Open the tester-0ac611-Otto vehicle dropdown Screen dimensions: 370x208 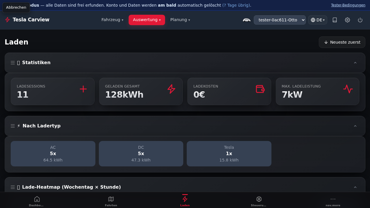click(x=280, y=20)
